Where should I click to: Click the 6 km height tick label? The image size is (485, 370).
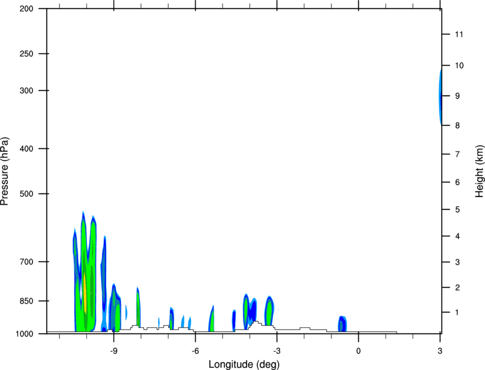coord(457,182)
